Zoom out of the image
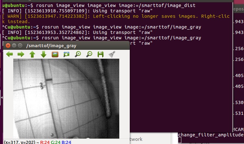 pyautogui.click(x=89, y=54)
